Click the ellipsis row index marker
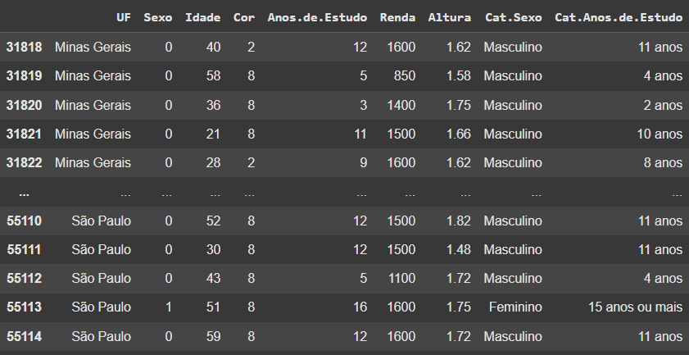689x355 pixels. (x=24, y=193)
